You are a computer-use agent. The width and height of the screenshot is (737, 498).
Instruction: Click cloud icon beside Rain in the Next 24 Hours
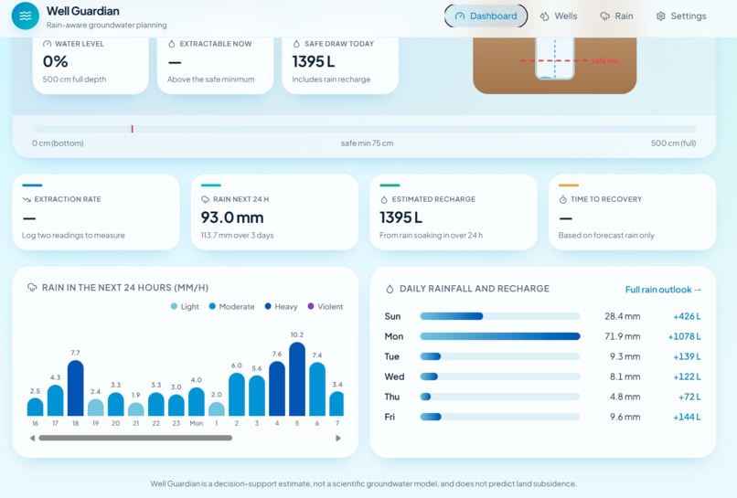point(32,288)
